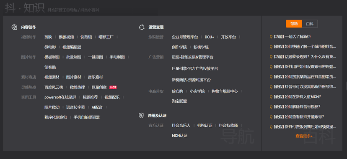This screenshot has width=347, height=159.
Task: Open 星图-智能交易&管理平台 link
Action: point(192,57)
